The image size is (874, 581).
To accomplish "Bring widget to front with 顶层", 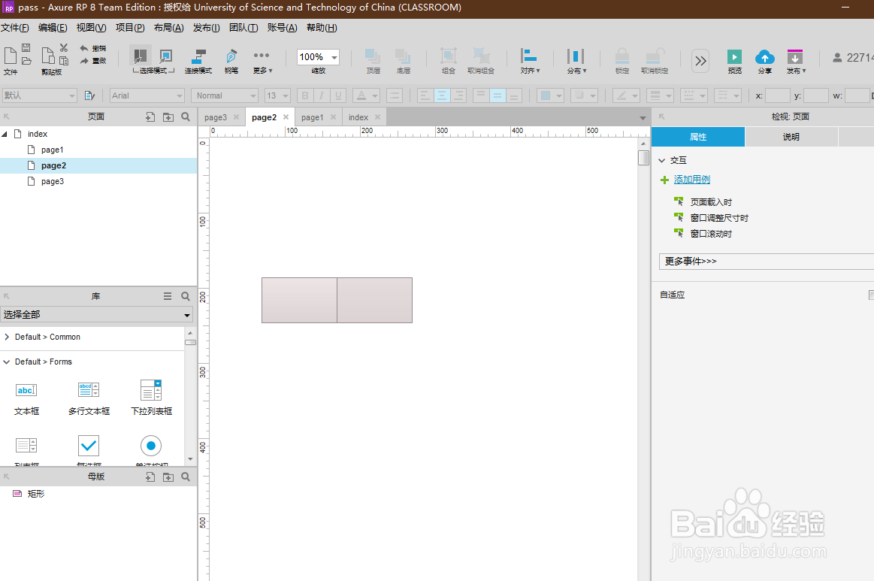I will [373, 61].
